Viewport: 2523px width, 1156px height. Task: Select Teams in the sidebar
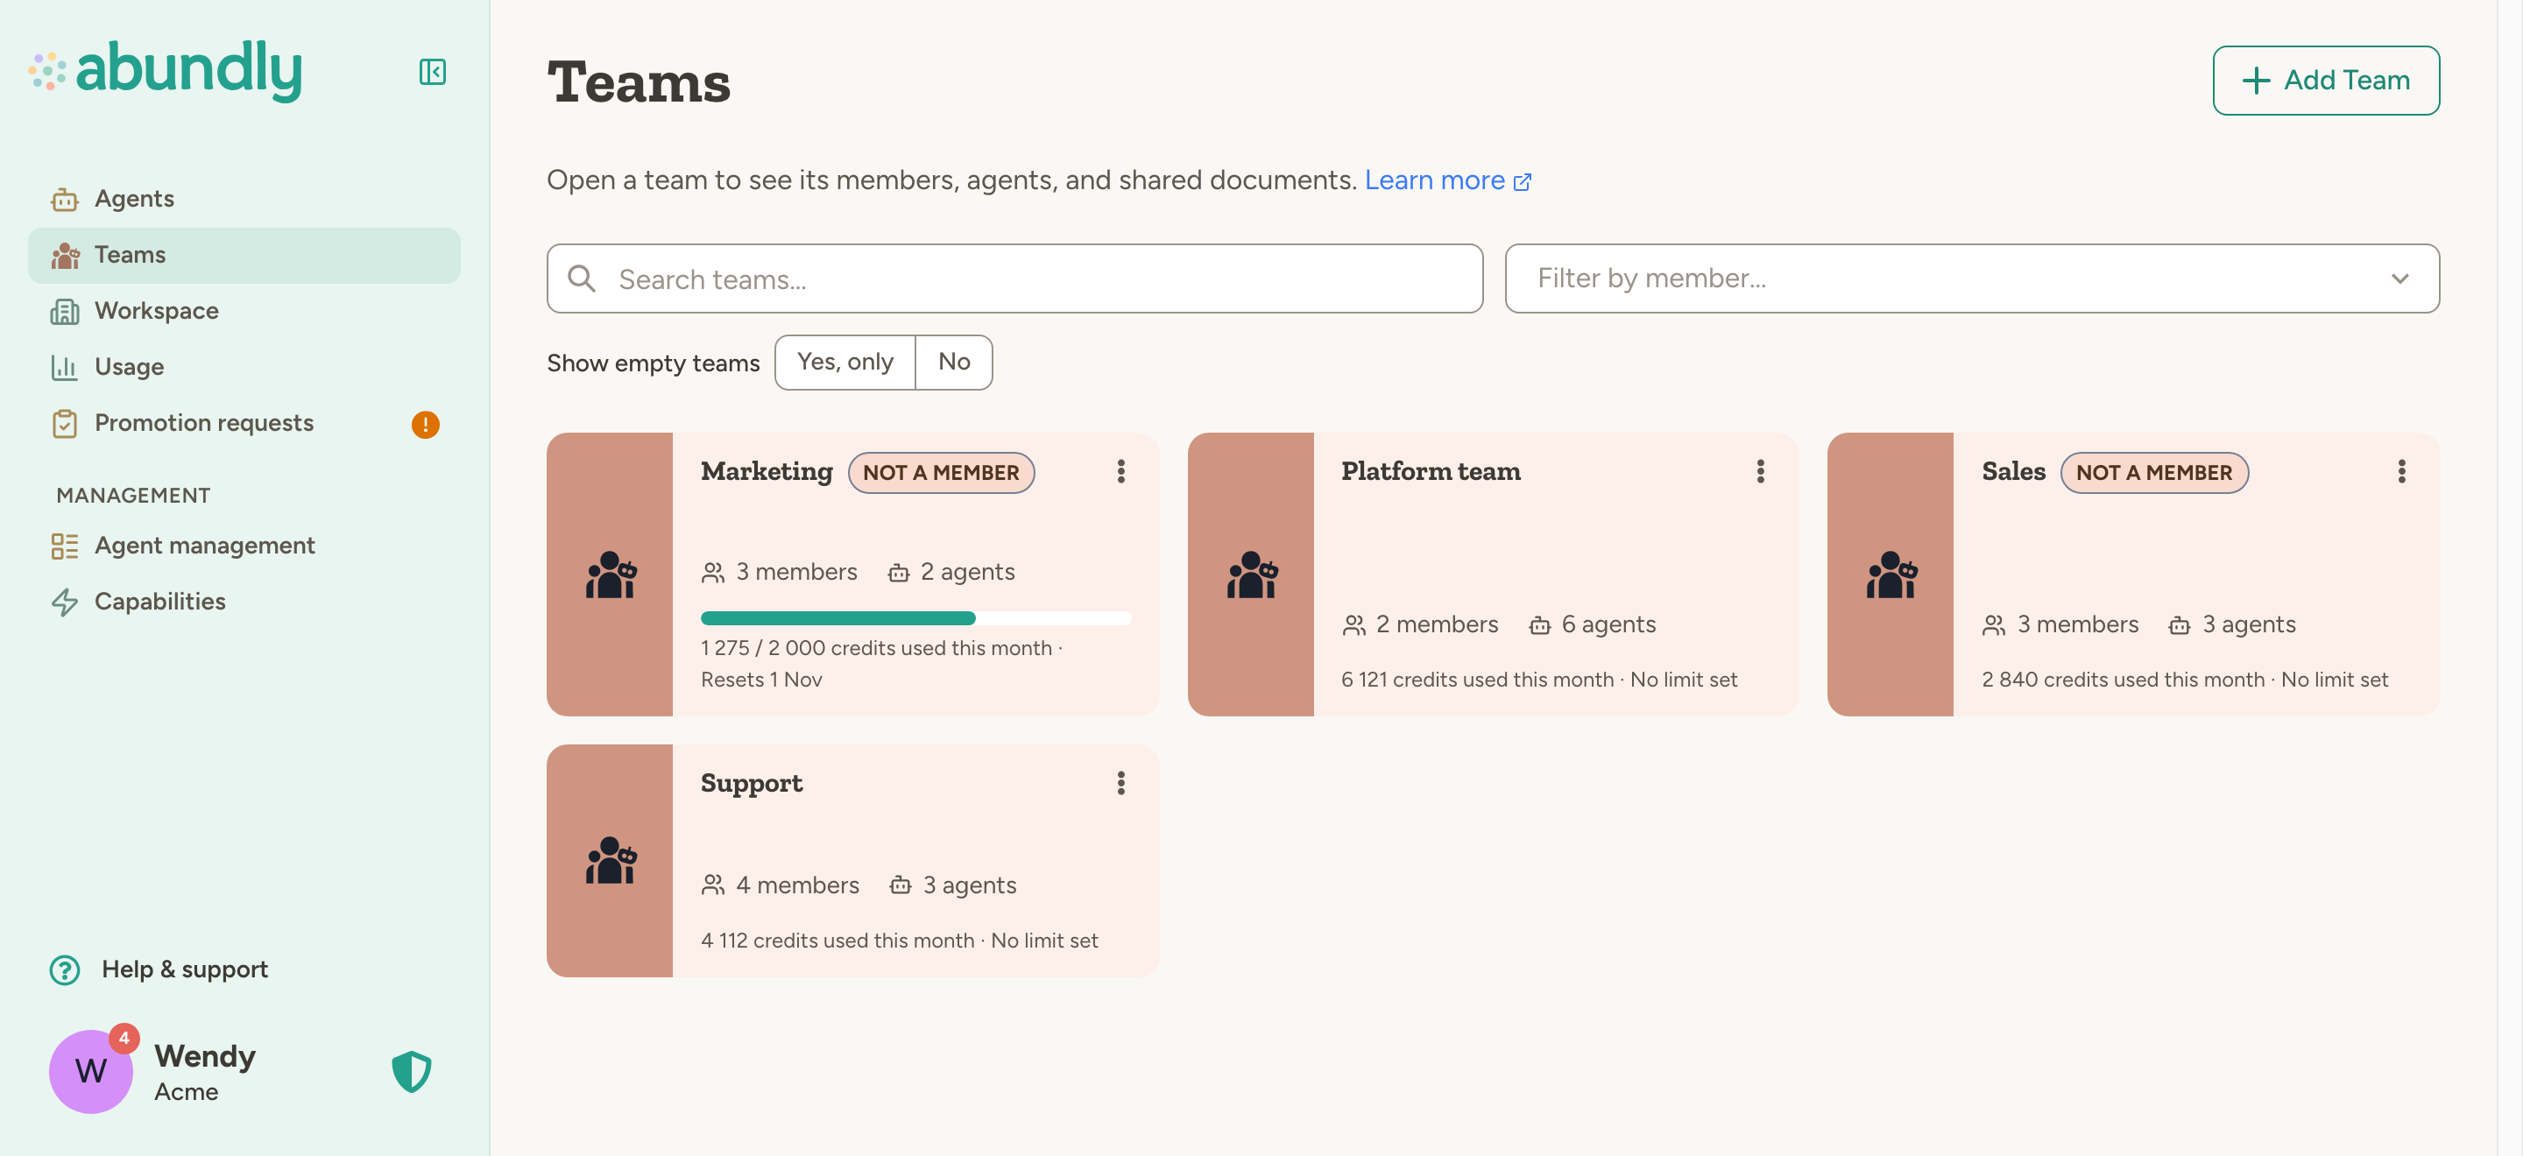coord(244,255)
